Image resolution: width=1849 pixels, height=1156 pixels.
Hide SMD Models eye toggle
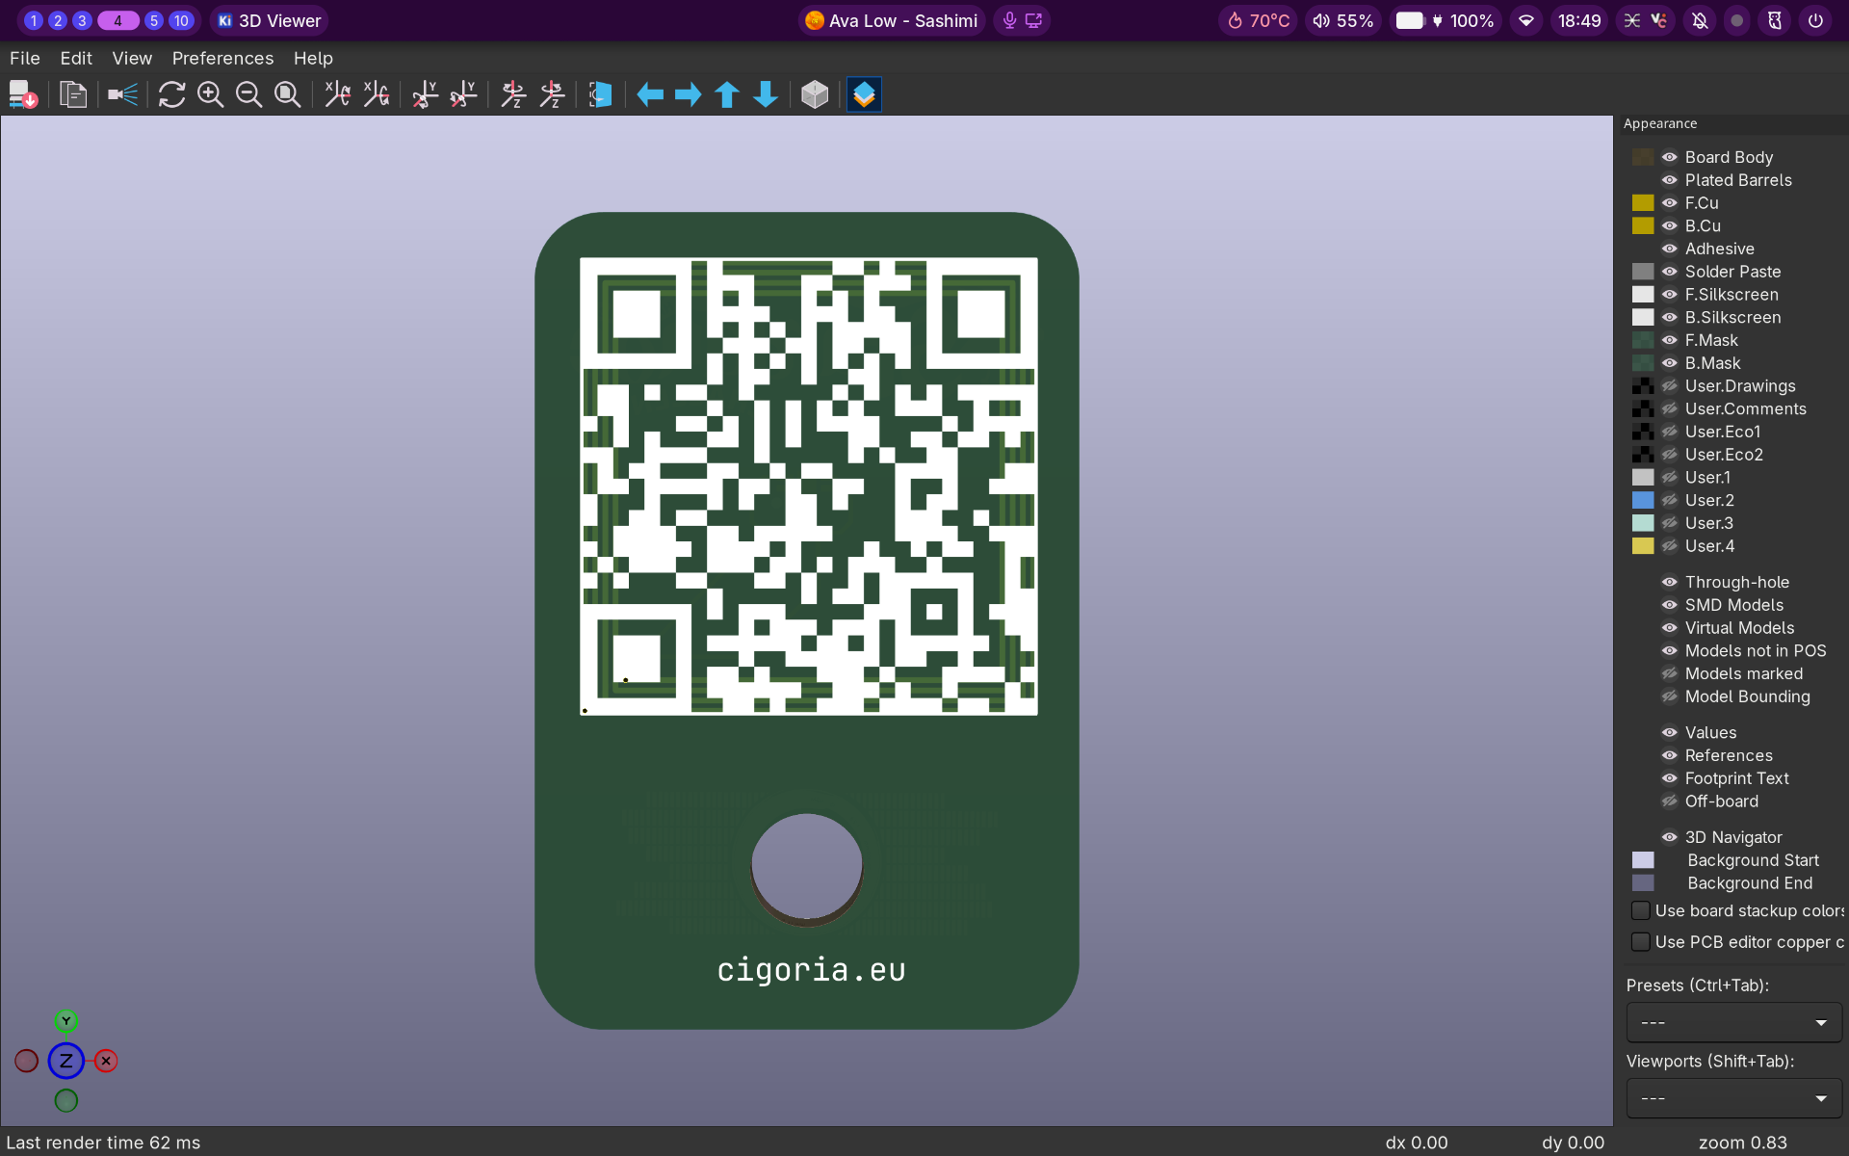pos(1670,605)
